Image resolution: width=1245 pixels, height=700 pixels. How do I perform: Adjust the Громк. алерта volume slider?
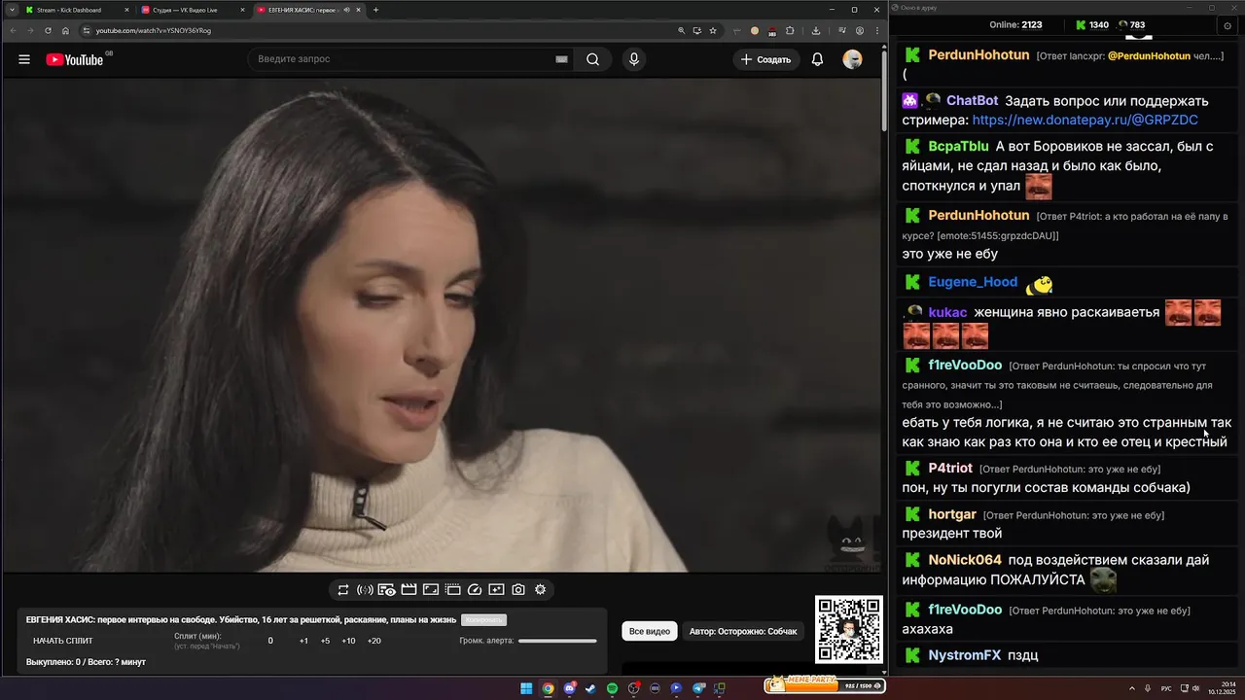(557, 641)
